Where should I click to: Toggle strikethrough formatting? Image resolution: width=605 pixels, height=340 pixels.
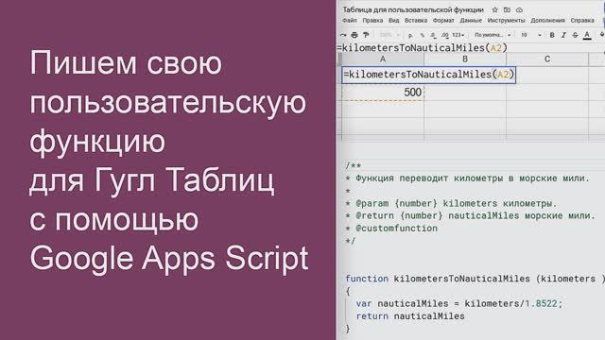tap(575, 35)
